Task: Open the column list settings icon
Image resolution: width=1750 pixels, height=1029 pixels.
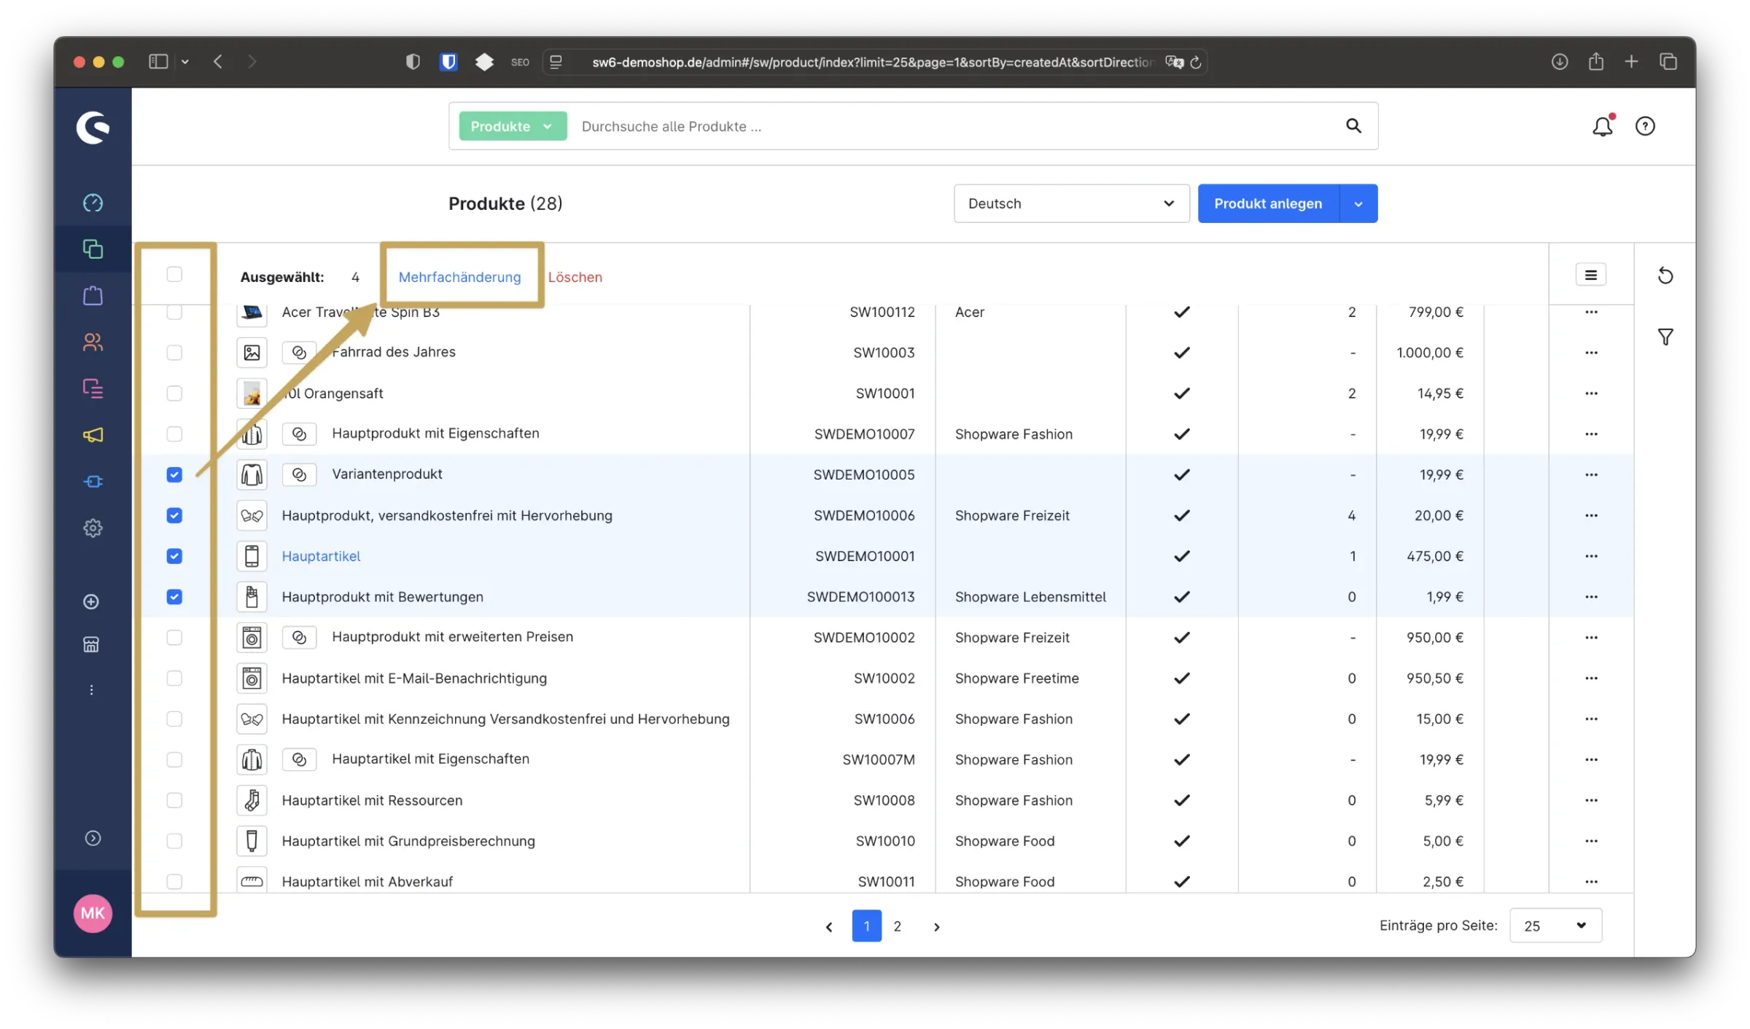Action: click(1590, 275)
